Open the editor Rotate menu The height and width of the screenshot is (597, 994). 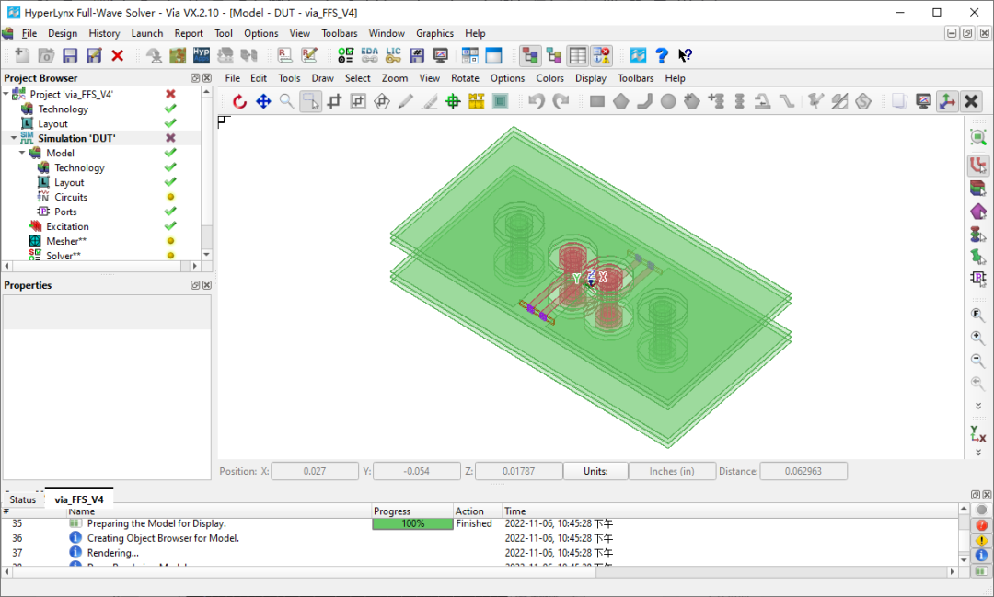tap(465, 78)
